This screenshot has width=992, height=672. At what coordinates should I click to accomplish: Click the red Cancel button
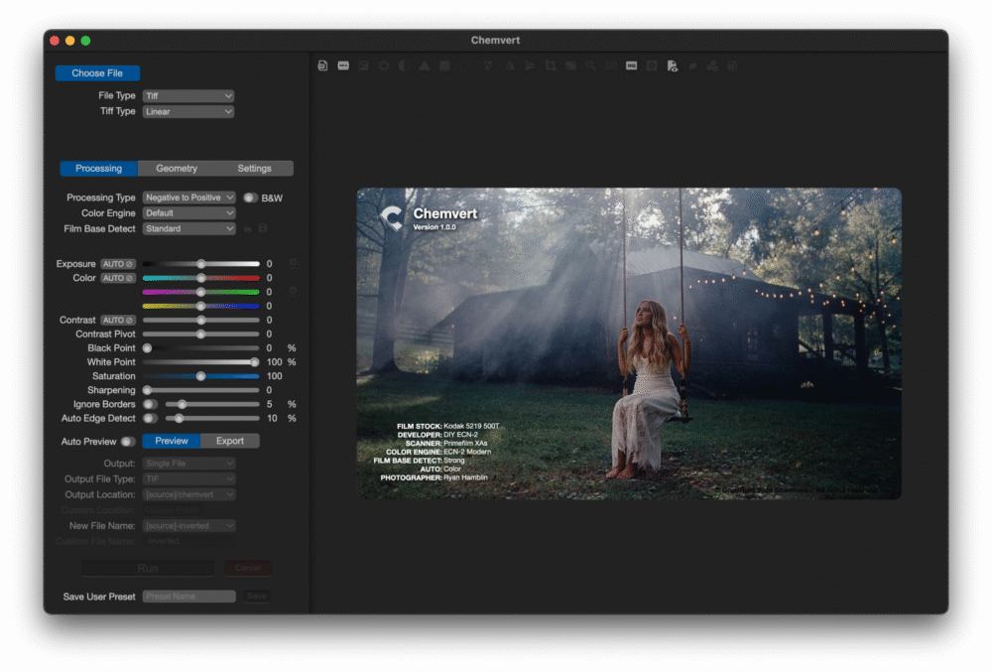click(248, 568)
